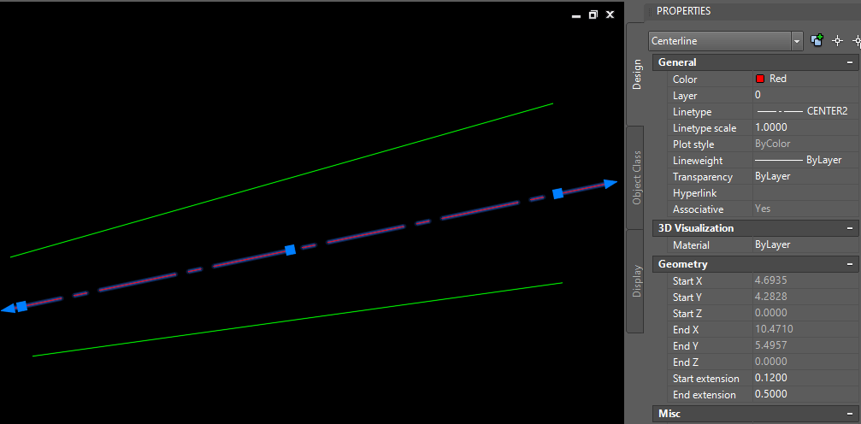
Task: Open the Lineweight ByLayer field
Action: click(806, 161)
